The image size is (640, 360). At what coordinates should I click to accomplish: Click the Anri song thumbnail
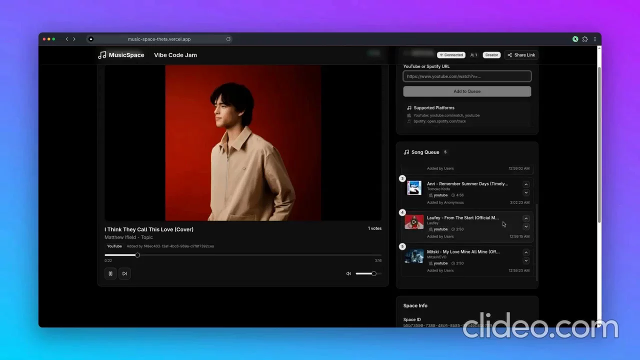(414, 188)
